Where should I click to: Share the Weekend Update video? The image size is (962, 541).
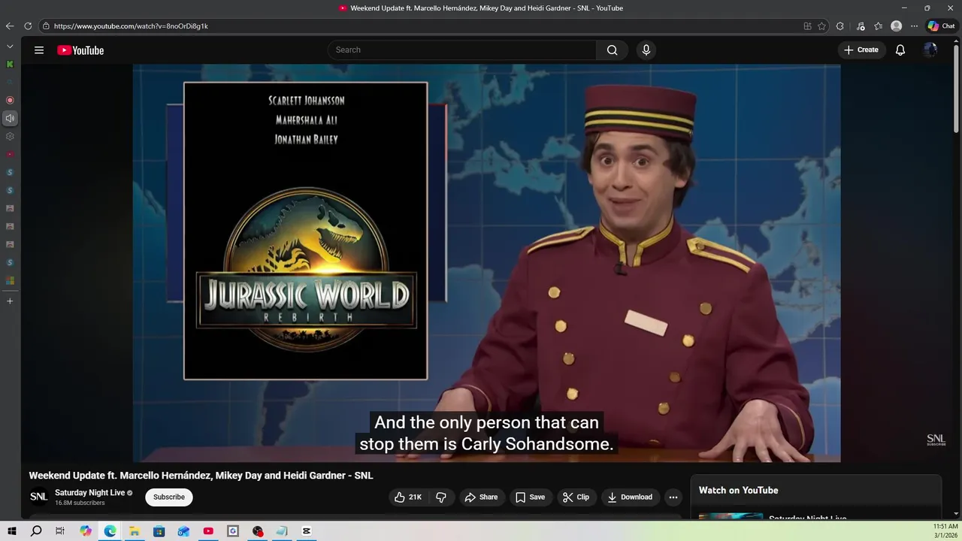click(x=481, y=497)
